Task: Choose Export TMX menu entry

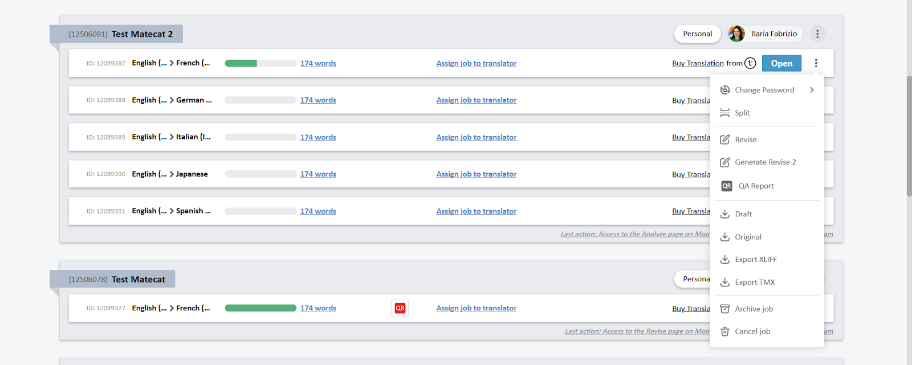Action: 755,282
